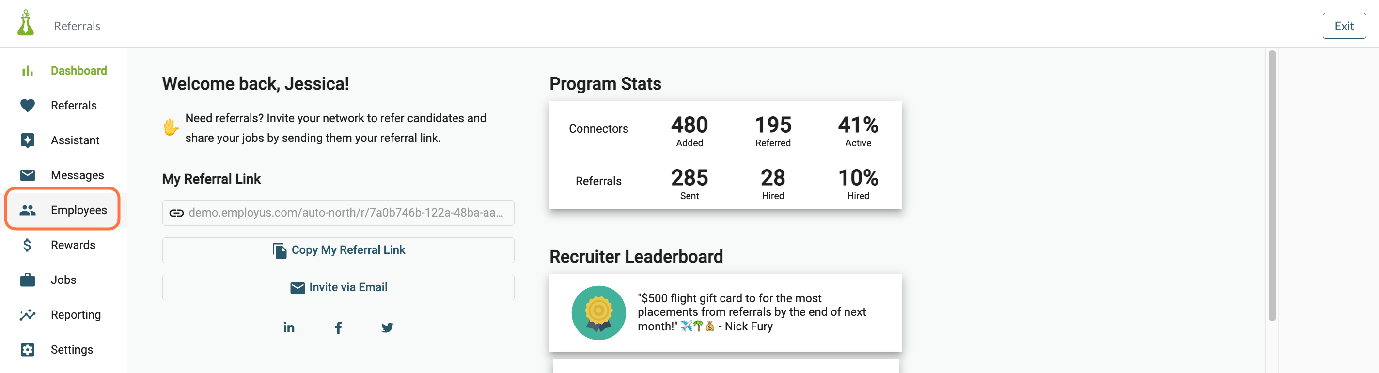Screen dimensions: 1379x373
Task: Open Reporting via trend line icon
Action: [x=27, y=315]
